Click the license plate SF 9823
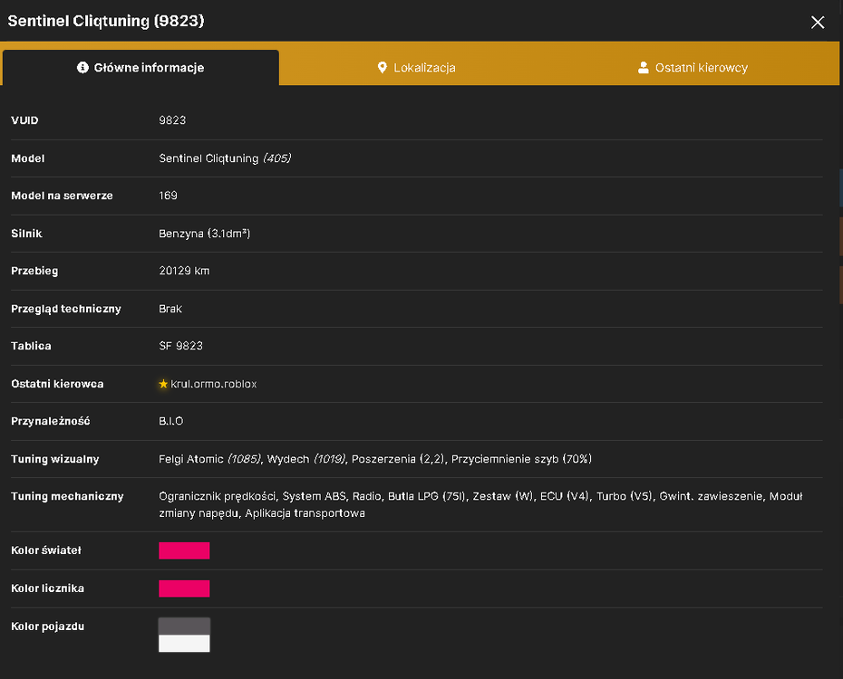The height and width of the screenshot is (679, 843). 180,346
